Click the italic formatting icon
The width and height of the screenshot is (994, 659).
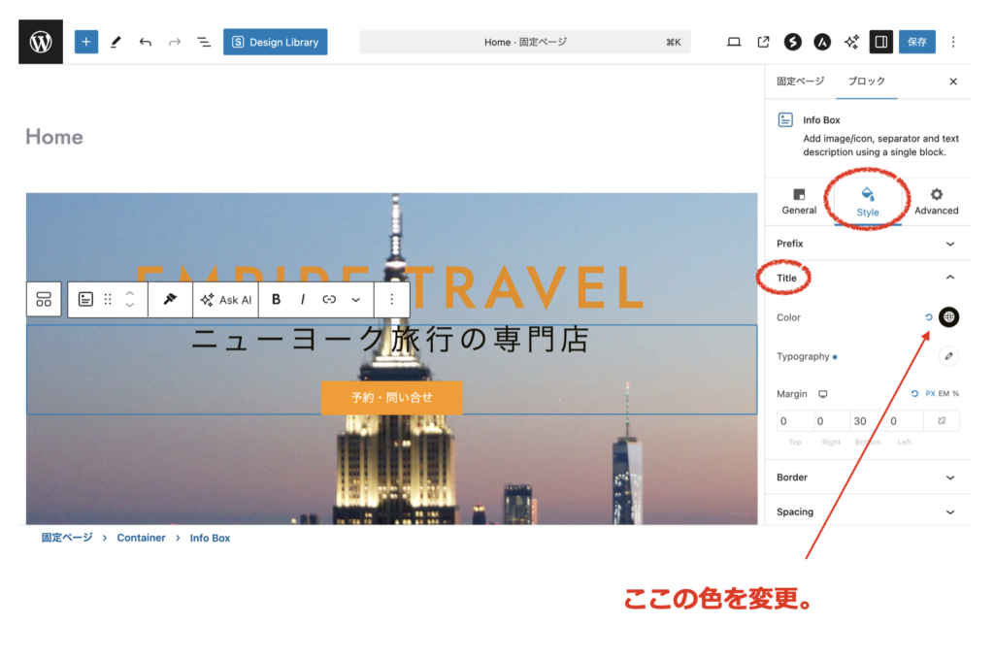pos(303,300)
